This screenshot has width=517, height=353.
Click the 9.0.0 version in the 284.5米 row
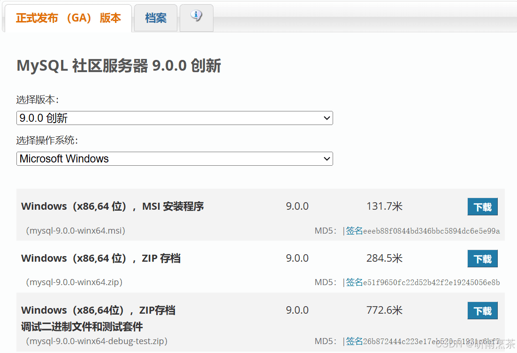[x=297, y=258]
